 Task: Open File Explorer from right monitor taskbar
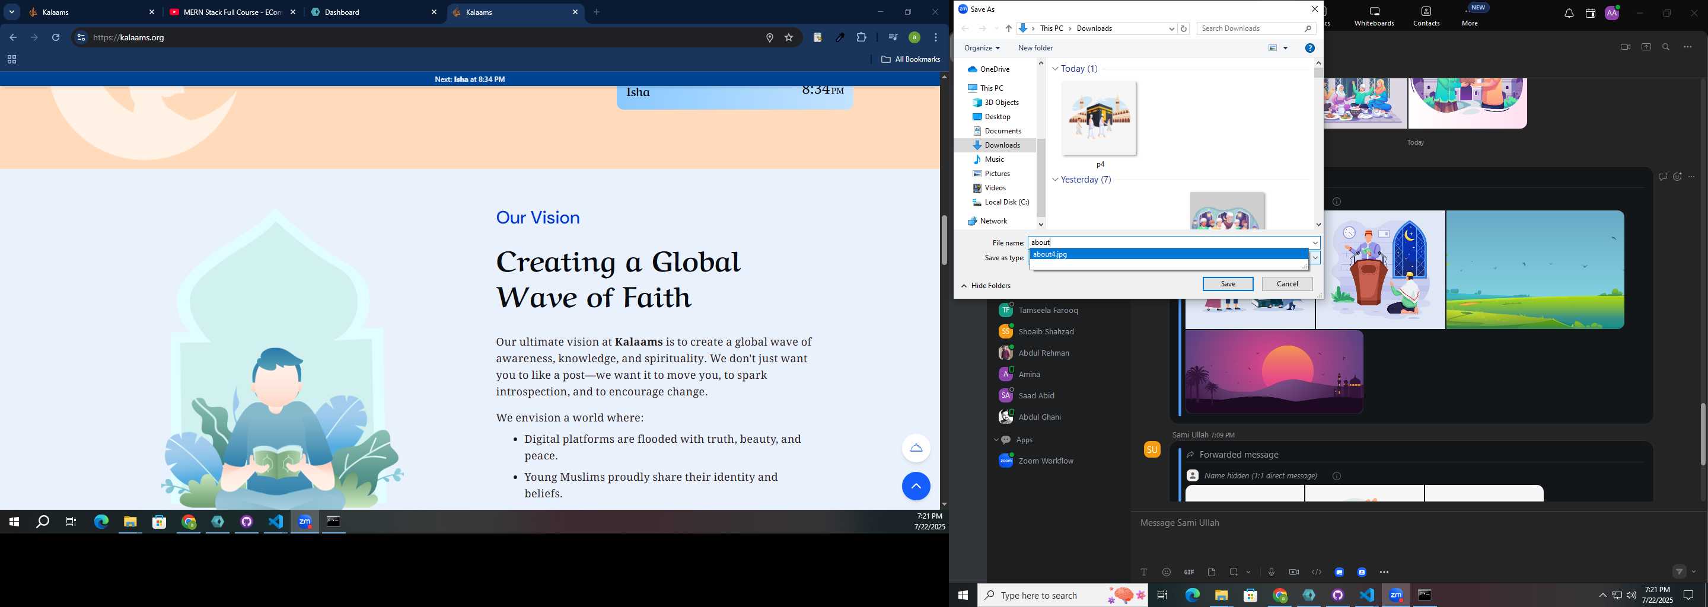[x=1221, y=595]
